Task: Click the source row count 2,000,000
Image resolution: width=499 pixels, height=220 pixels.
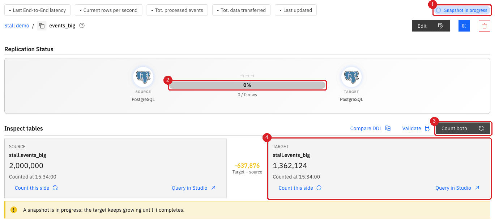Action: [x=26, y=166]
